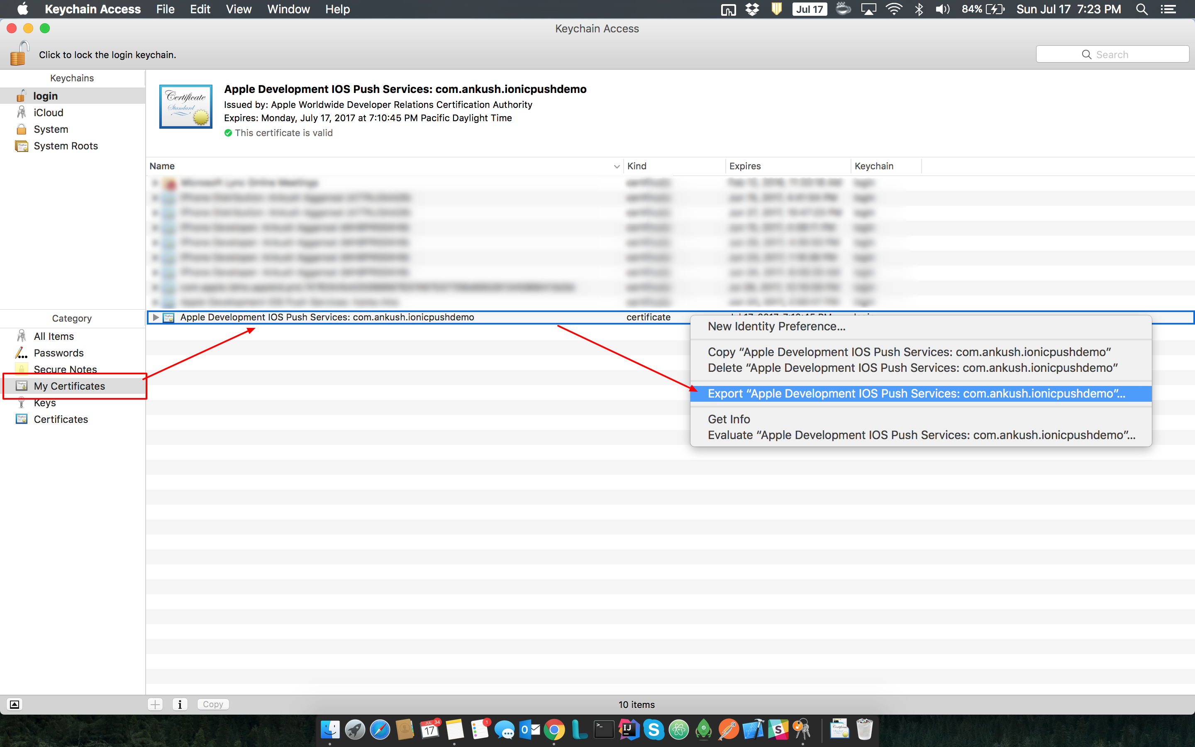The image size is (1195, 747).
Task: Click the info (i) button in the bottom bar
Action: click(x=180, y=705)
